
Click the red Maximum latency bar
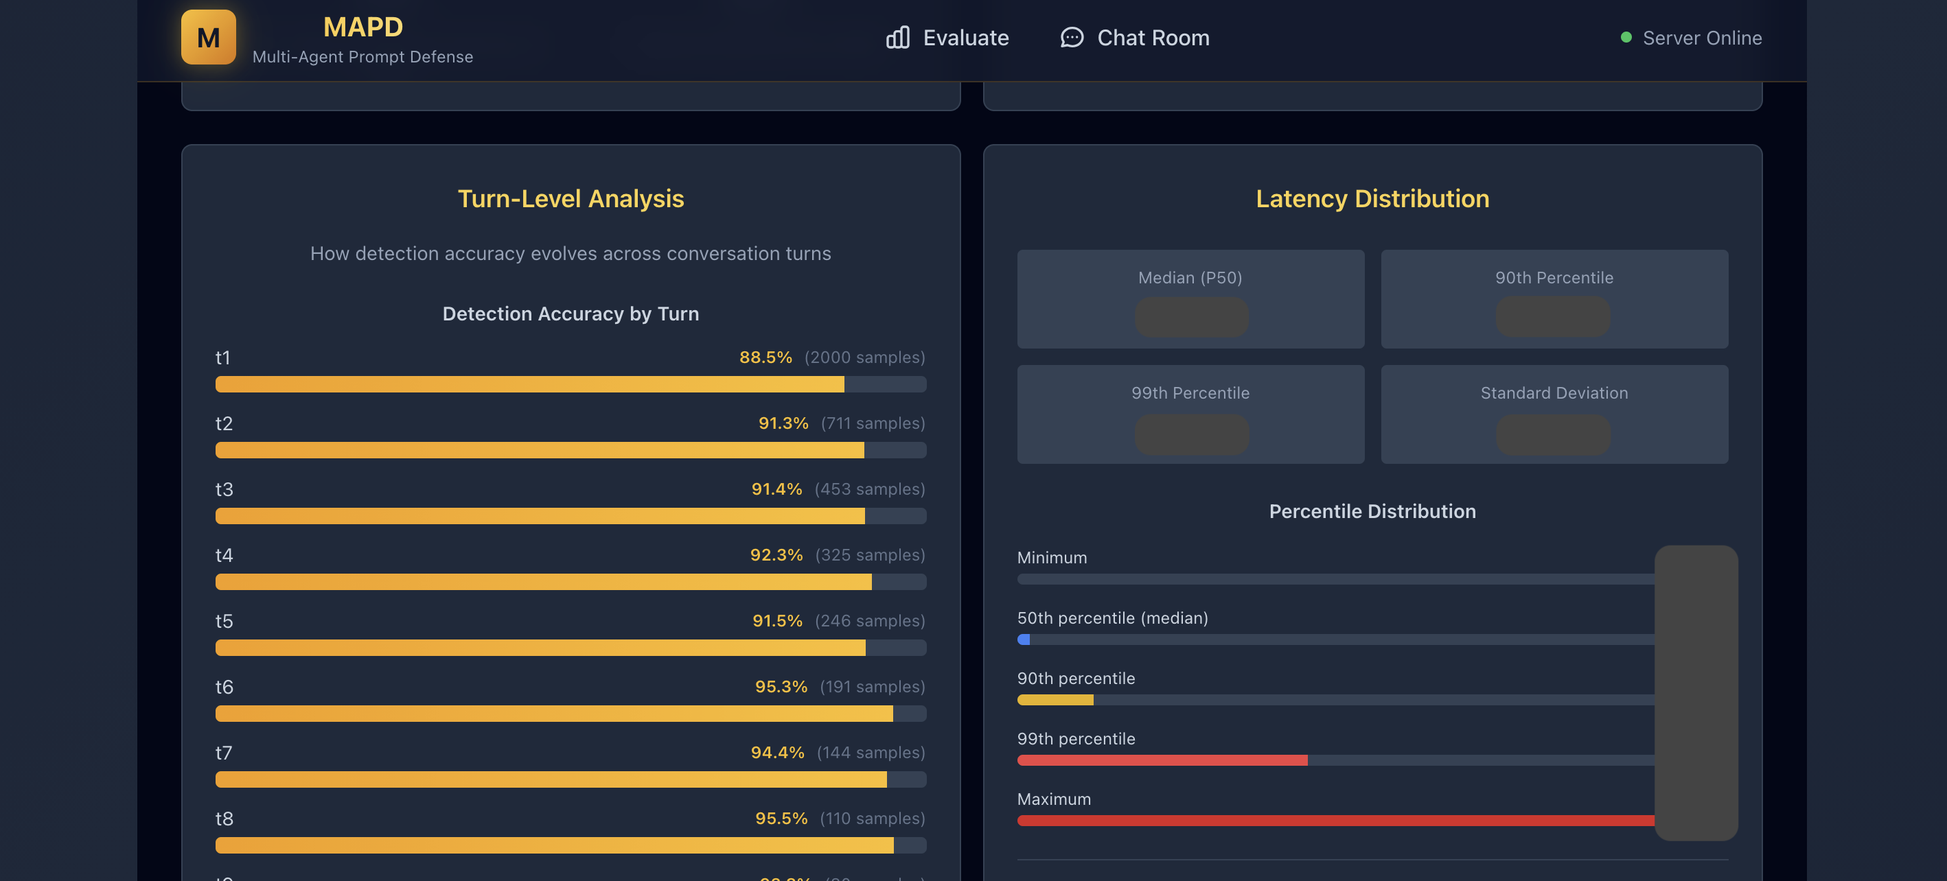click(1334, 821)
